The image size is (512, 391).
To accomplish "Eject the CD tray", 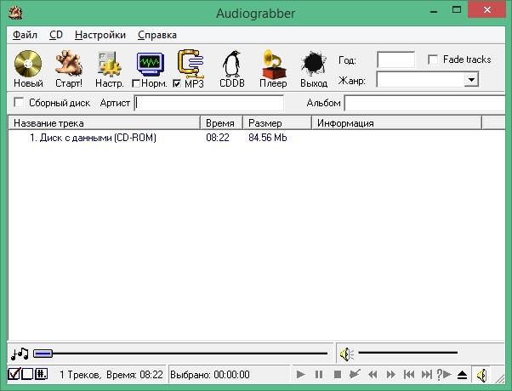I will [462, 375].
